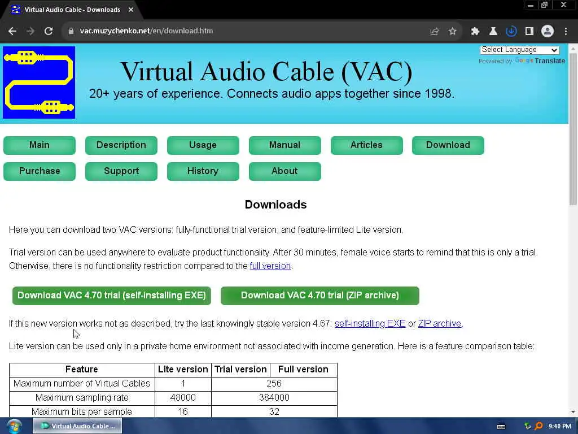Click the Lite version column header
The image size is (578, 434).
point(183,370)
